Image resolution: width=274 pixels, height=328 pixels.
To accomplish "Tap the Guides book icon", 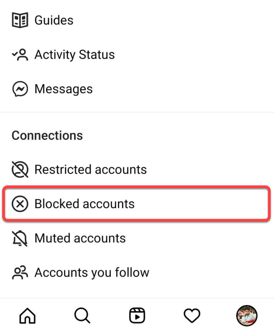I will click(x=20, y=20).
